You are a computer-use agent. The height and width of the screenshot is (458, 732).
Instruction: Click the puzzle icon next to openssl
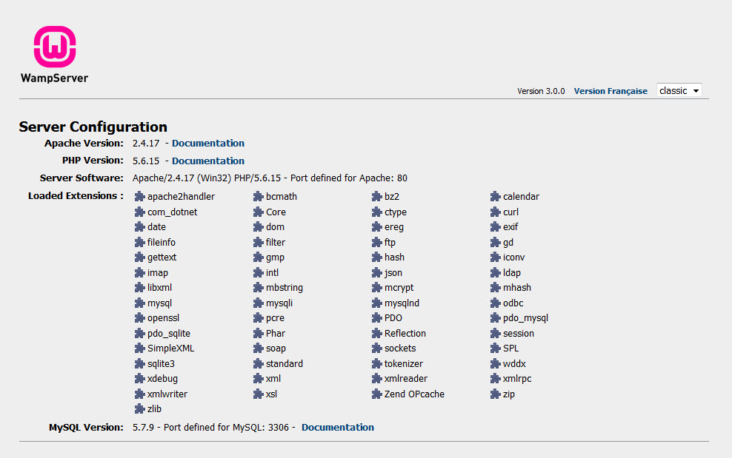pyautogui.click(x=140, y=318)
